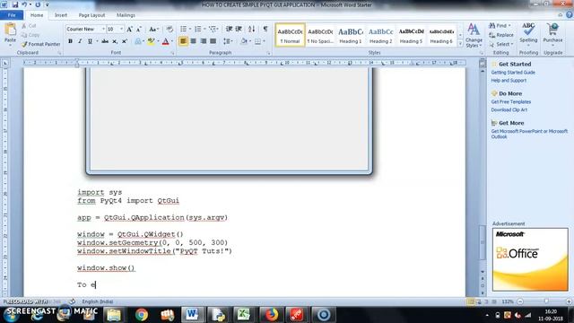Toggle Italic formatting
The width and height of the screenshot is (574, 323).
point(80,41)
